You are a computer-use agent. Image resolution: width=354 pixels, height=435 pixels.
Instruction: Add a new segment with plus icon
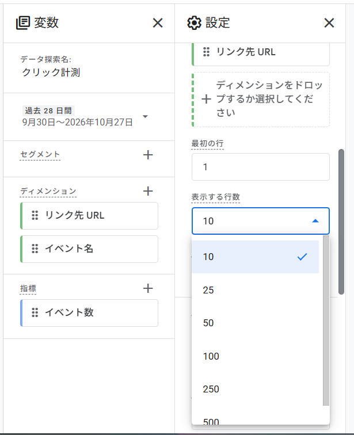pos(148,155)
